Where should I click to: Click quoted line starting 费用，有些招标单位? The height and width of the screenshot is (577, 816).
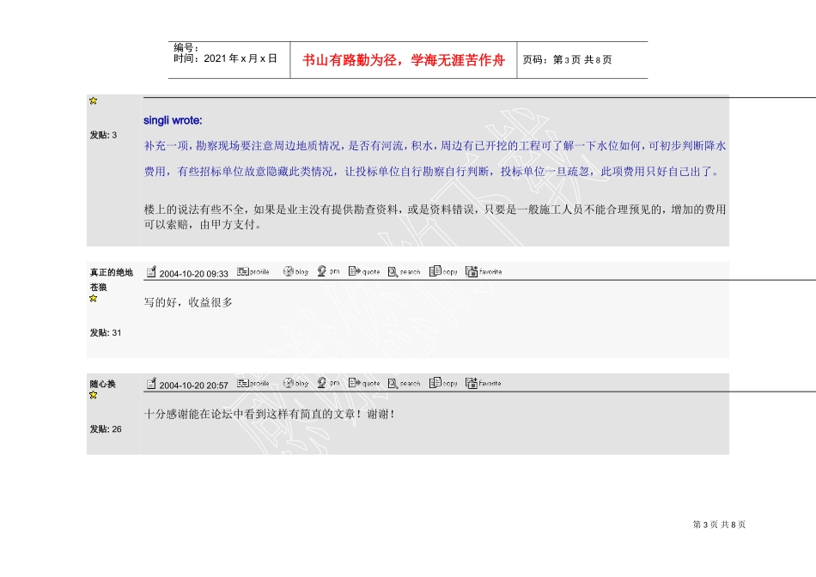432,172
